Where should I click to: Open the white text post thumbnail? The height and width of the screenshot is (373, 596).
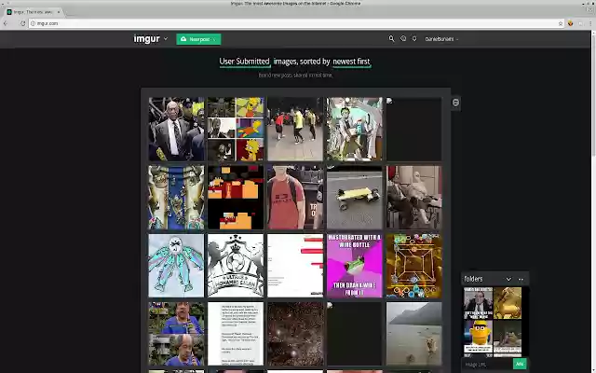tap(236, 334)
